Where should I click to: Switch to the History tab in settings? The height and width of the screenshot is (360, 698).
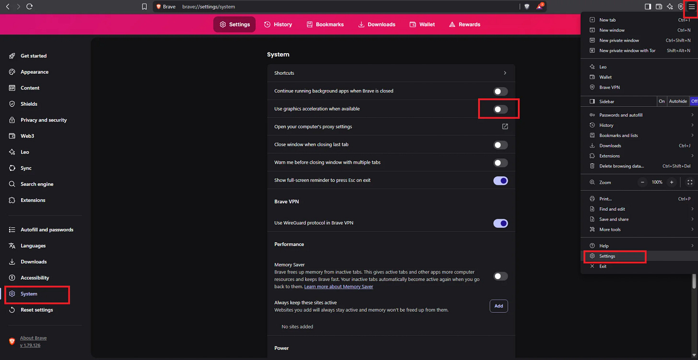pos(278,24)
